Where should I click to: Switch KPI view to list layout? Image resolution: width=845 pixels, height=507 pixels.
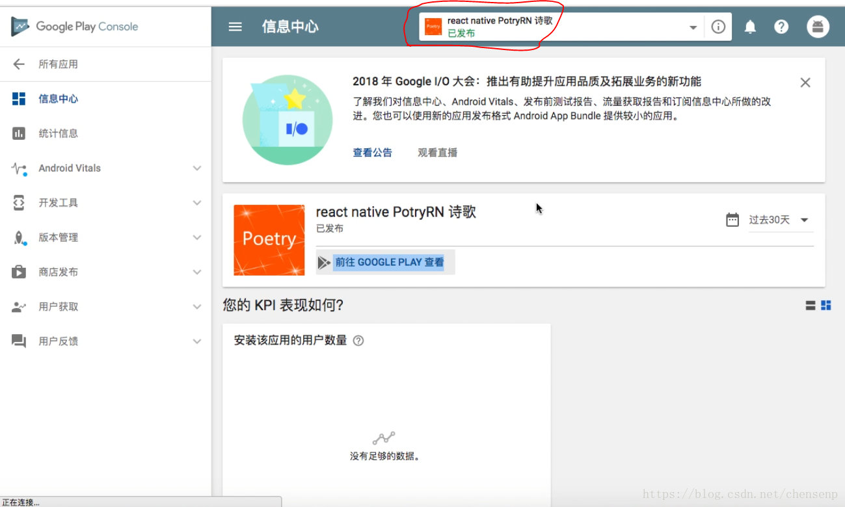811,305
